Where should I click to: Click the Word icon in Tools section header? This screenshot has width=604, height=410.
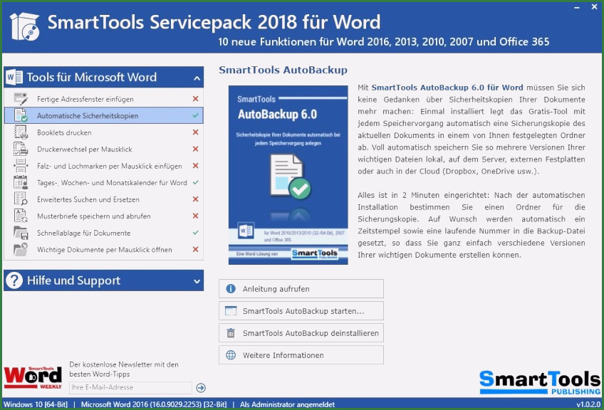15,78
